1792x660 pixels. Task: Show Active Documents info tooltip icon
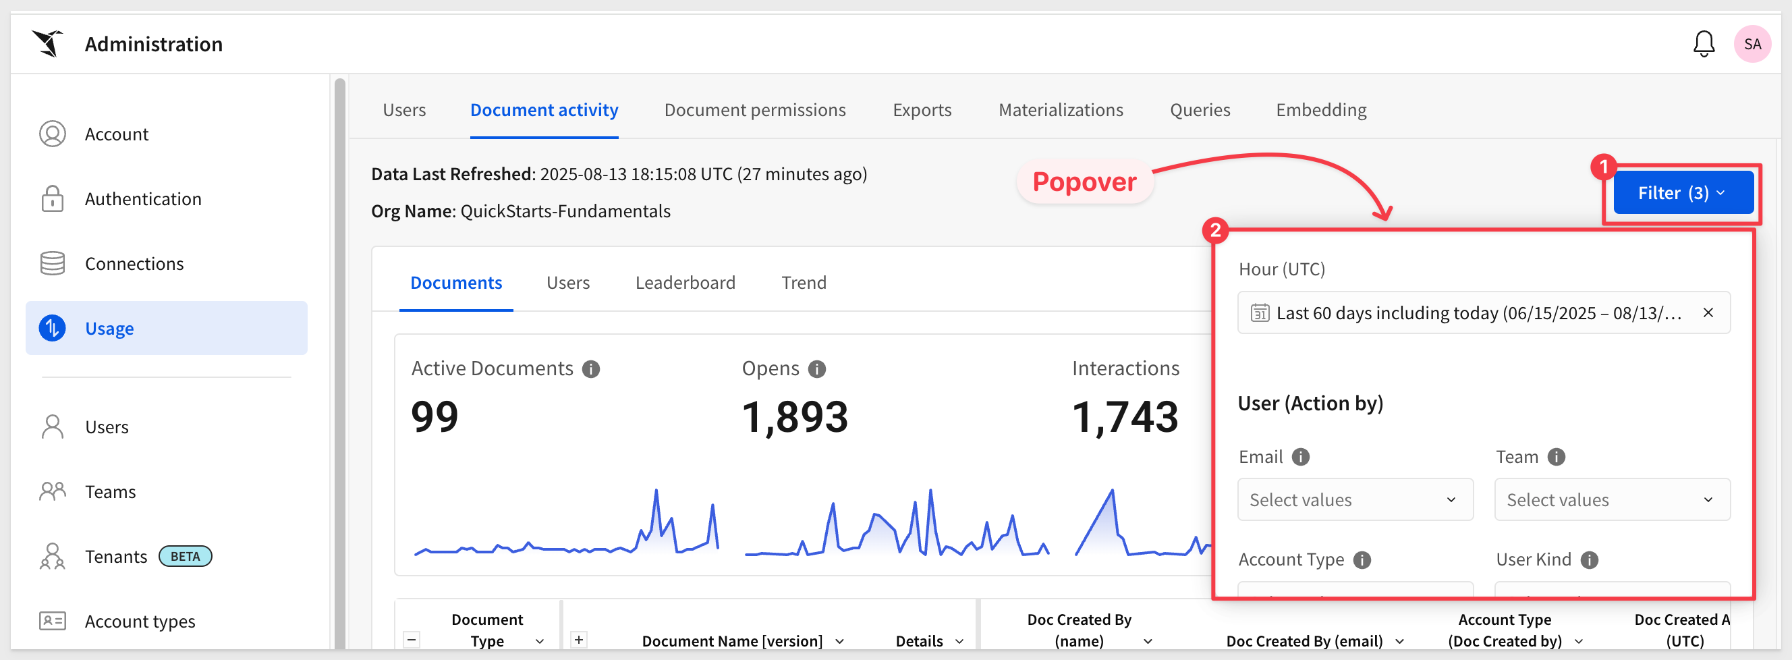tap(590, 368)
